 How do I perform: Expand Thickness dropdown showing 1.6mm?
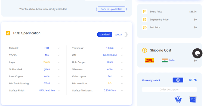tap(113, 48)
